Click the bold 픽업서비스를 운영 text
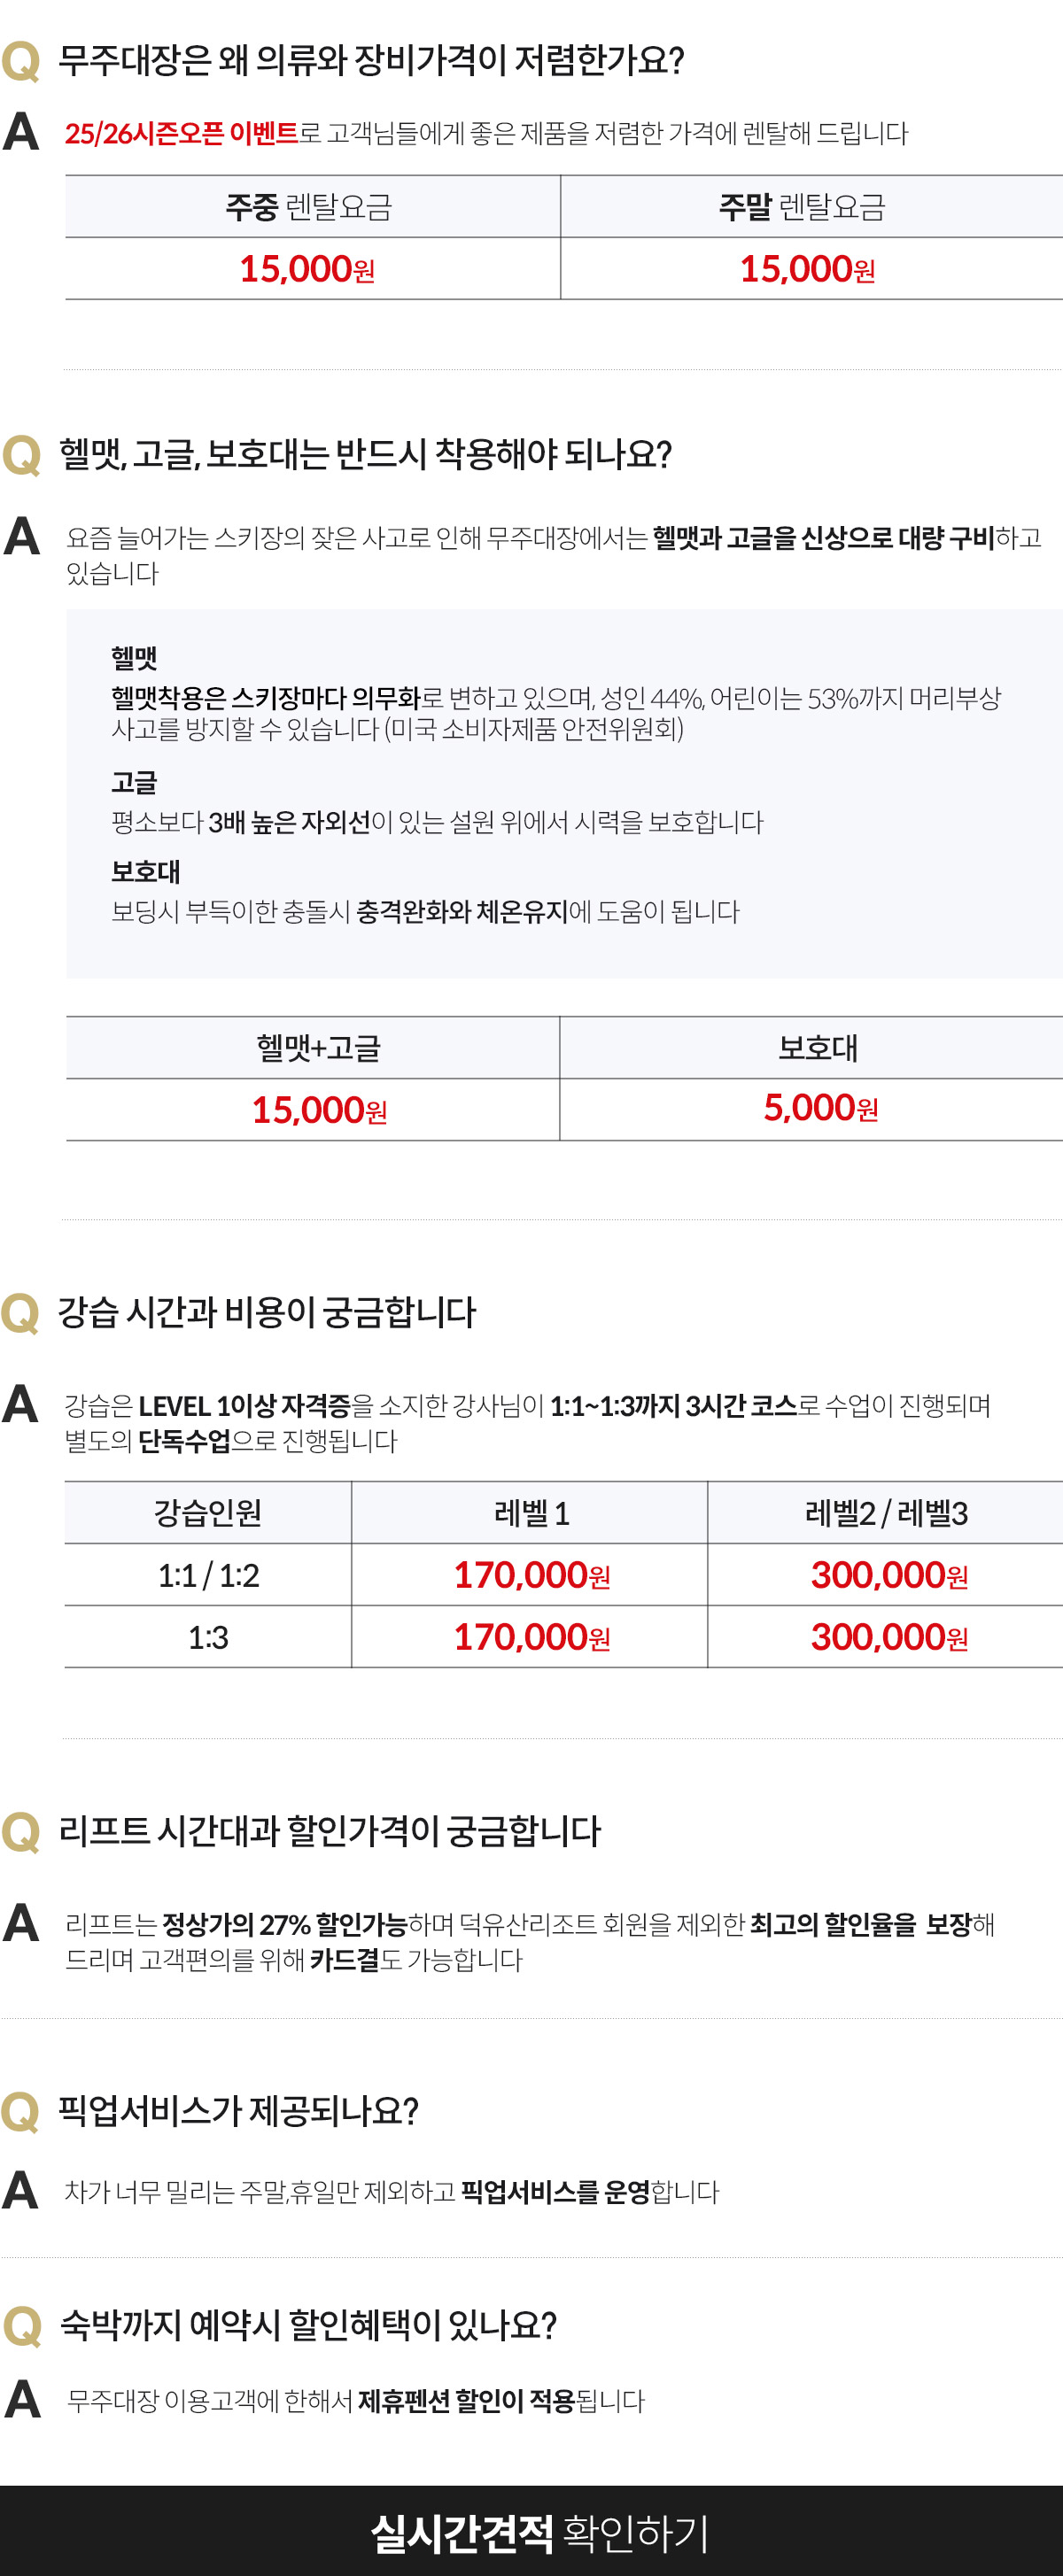1063x2576 pixels. 555,2192
